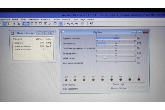Click the red cross first-aid toolbar icon
The width and height of the screenshot is (165, 110).
(46, 23)
